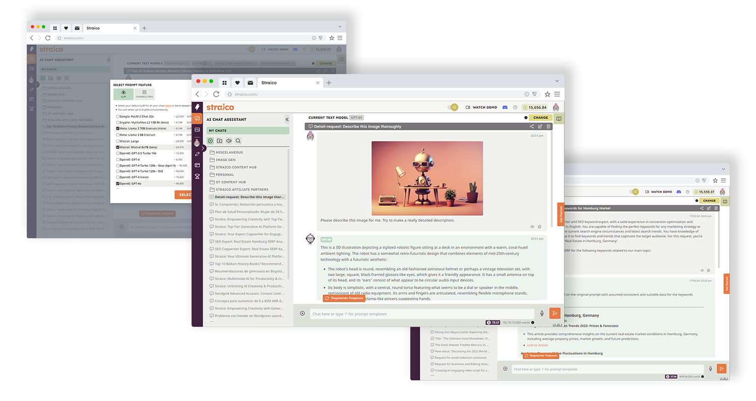756x401 pixels.
Task: Open 'Link to Article' in right window
Action: tap(537, 345)
